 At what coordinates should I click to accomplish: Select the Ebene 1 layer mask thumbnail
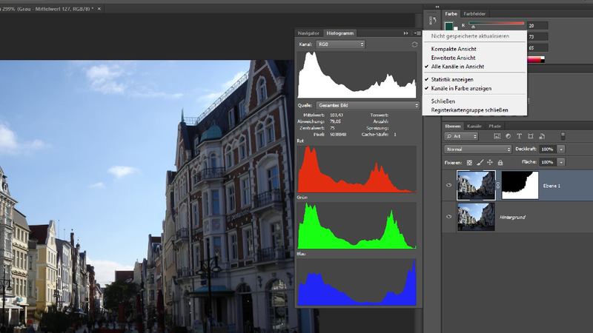(520, 185)
